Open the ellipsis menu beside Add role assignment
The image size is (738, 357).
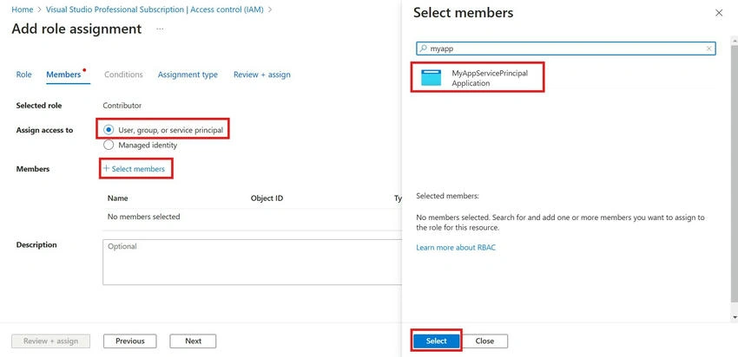pyautogui.click(x=160, y=29)
